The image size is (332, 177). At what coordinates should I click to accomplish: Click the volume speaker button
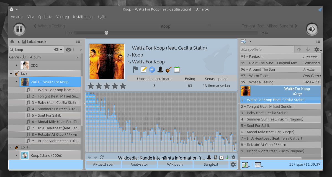tap(312, 29)
